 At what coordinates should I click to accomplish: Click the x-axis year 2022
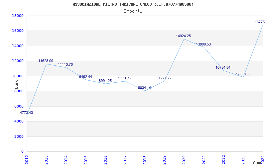point(223,160)
